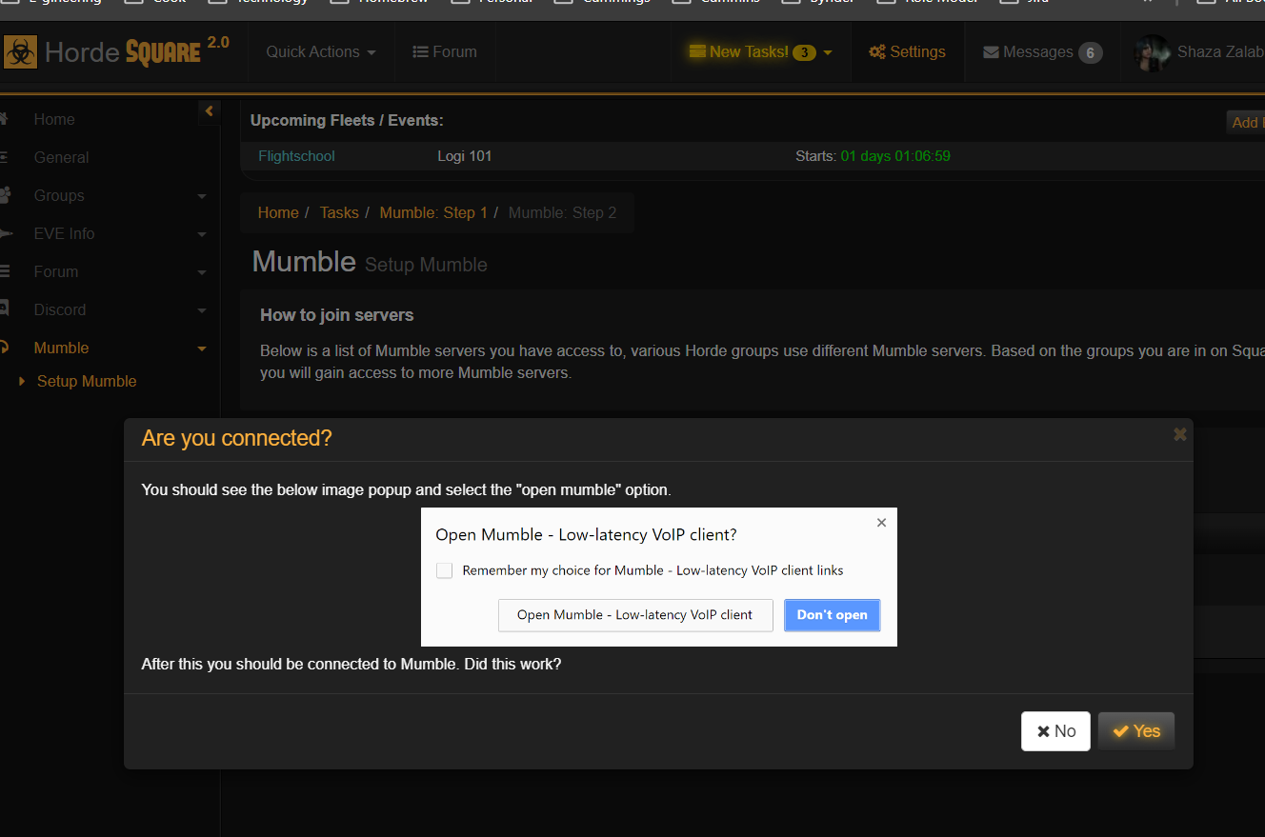Click the Messages envelope icon
1265x837 pixels.
(x=991, y=52)
